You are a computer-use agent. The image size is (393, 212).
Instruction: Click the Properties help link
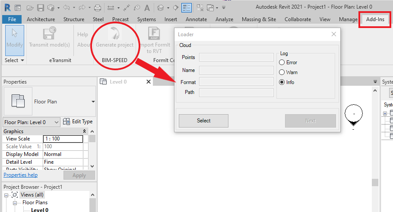(21, 175)
